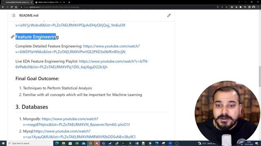Viewport: 261px width, 146px height.
Task: Open Microsoft Edge from the taskbar
Action: [57, 143]
